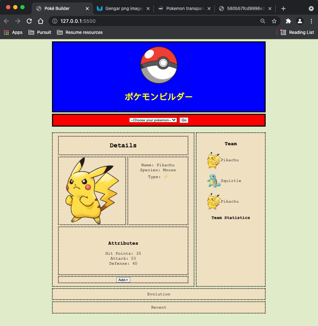Click the electric type lightning bolt icon

click(x=166, y=177)
